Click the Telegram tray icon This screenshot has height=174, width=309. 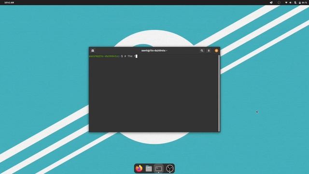coord(271,2)
